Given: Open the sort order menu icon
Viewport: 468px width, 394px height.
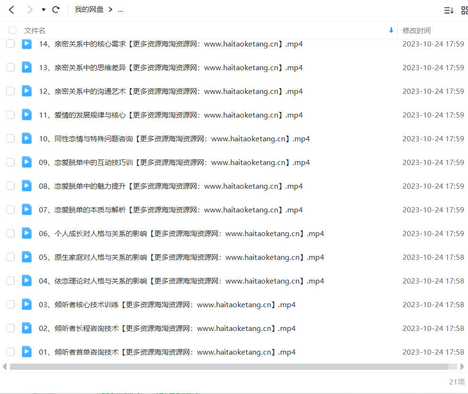Looking at the screenshot, I should [449, 10].
